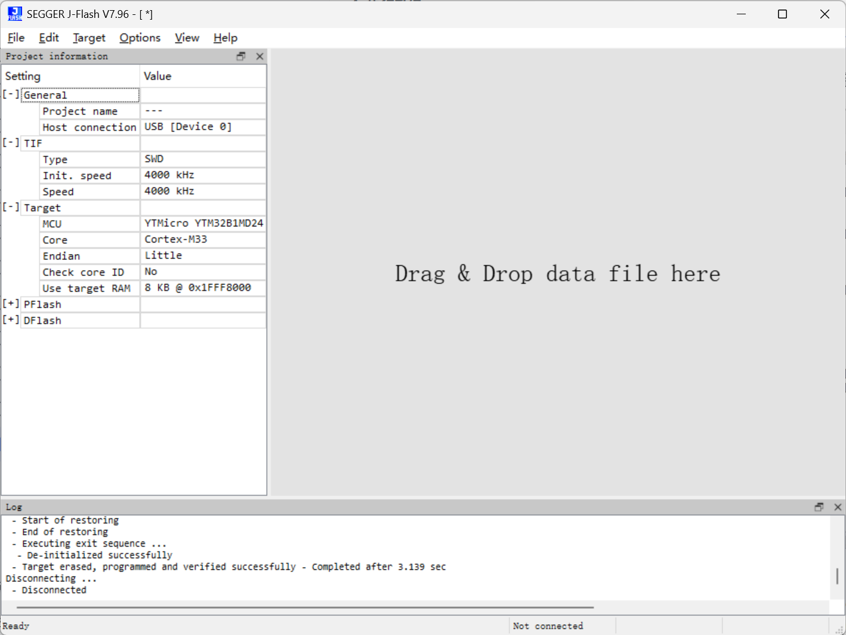Float the Project information panel
Image resolution: width=846 pixels, height=635 pixels.
click(x=241, y=56)
